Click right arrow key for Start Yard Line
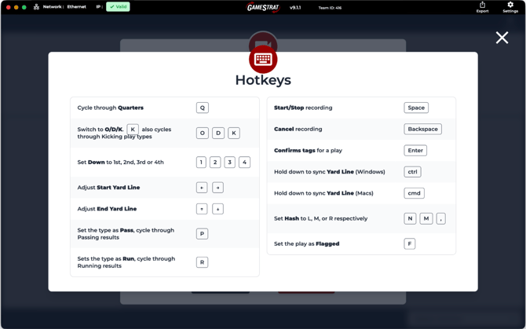Image resolution: width=526 pixels, height=329 pixels. tap(217, 188)
